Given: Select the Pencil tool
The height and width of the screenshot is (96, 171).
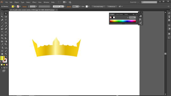Looking at the screenshot, I should coord(6,26).
